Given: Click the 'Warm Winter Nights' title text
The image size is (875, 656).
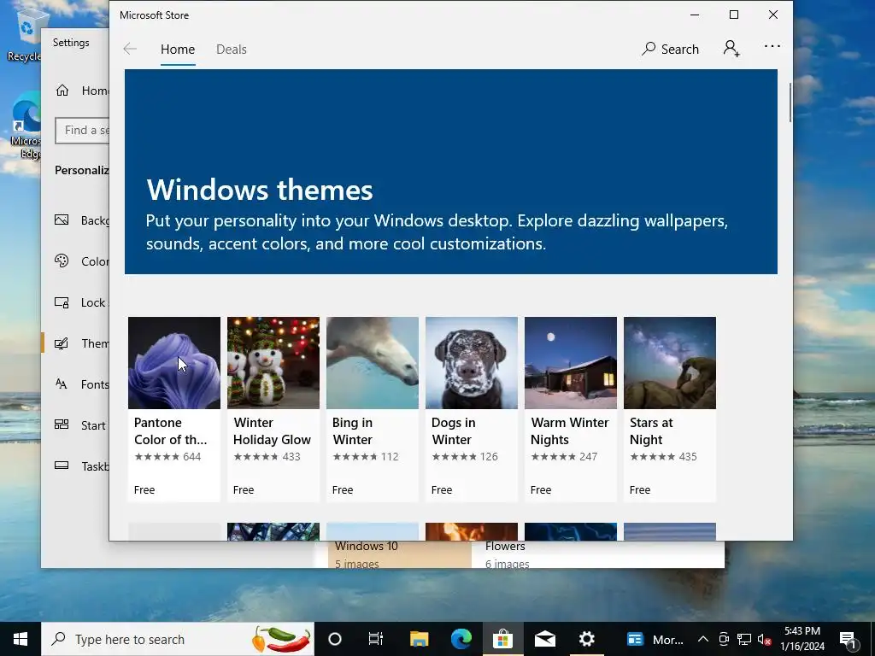Looking at the screenshot, I should 569,431.
